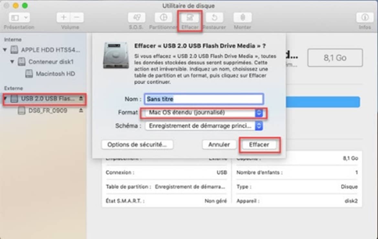
Task: Eject the DS6_FR_0909 volume
Action: pyautogui.click(x=81, y=110)
